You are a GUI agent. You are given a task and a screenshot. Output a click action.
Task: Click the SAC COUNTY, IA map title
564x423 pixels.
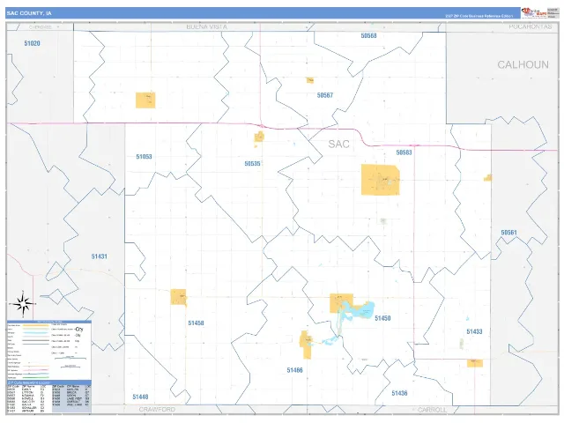[x=29, y=13]
